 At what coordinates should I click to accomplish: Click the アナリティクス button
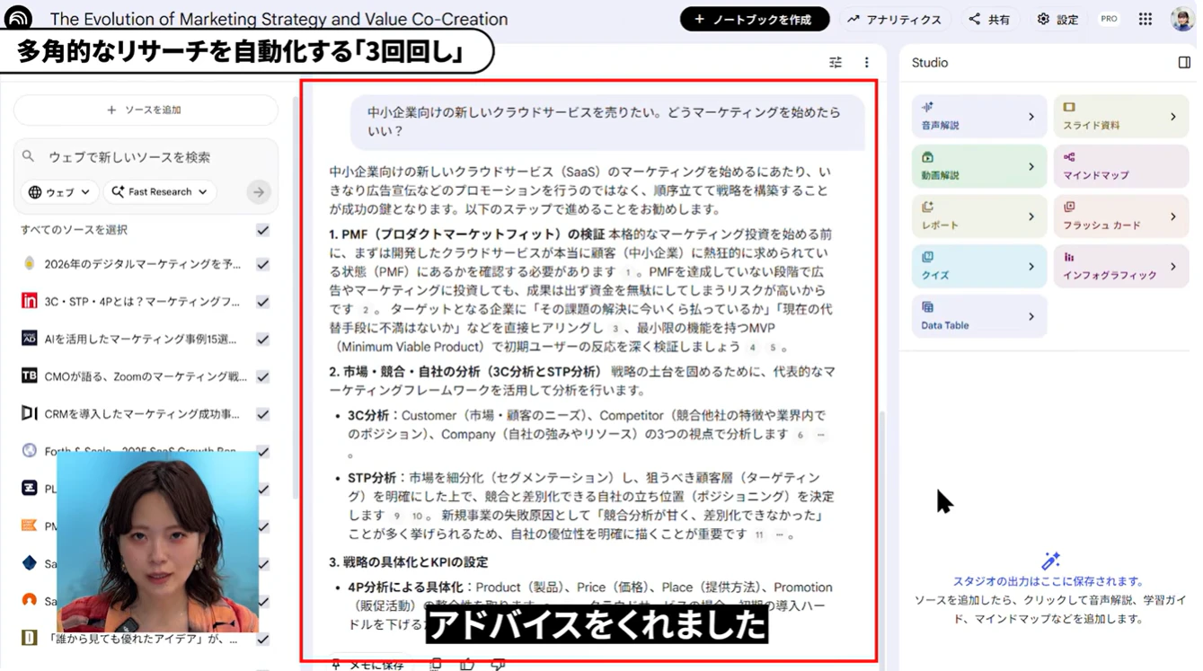pyautogui.click(x=894, y=19)
